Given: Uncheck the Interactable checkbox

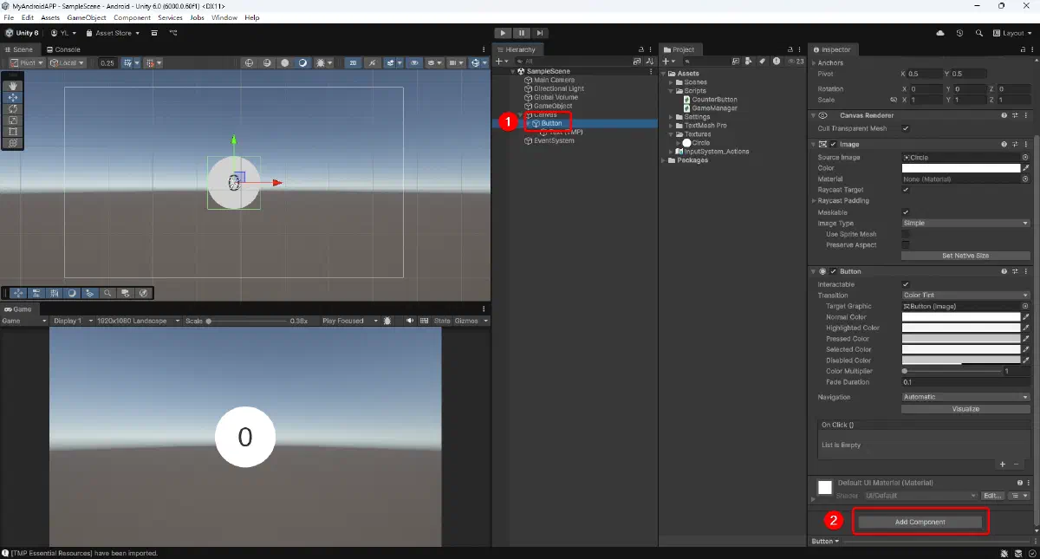Looking at the screenshot, I should (906, 284).
